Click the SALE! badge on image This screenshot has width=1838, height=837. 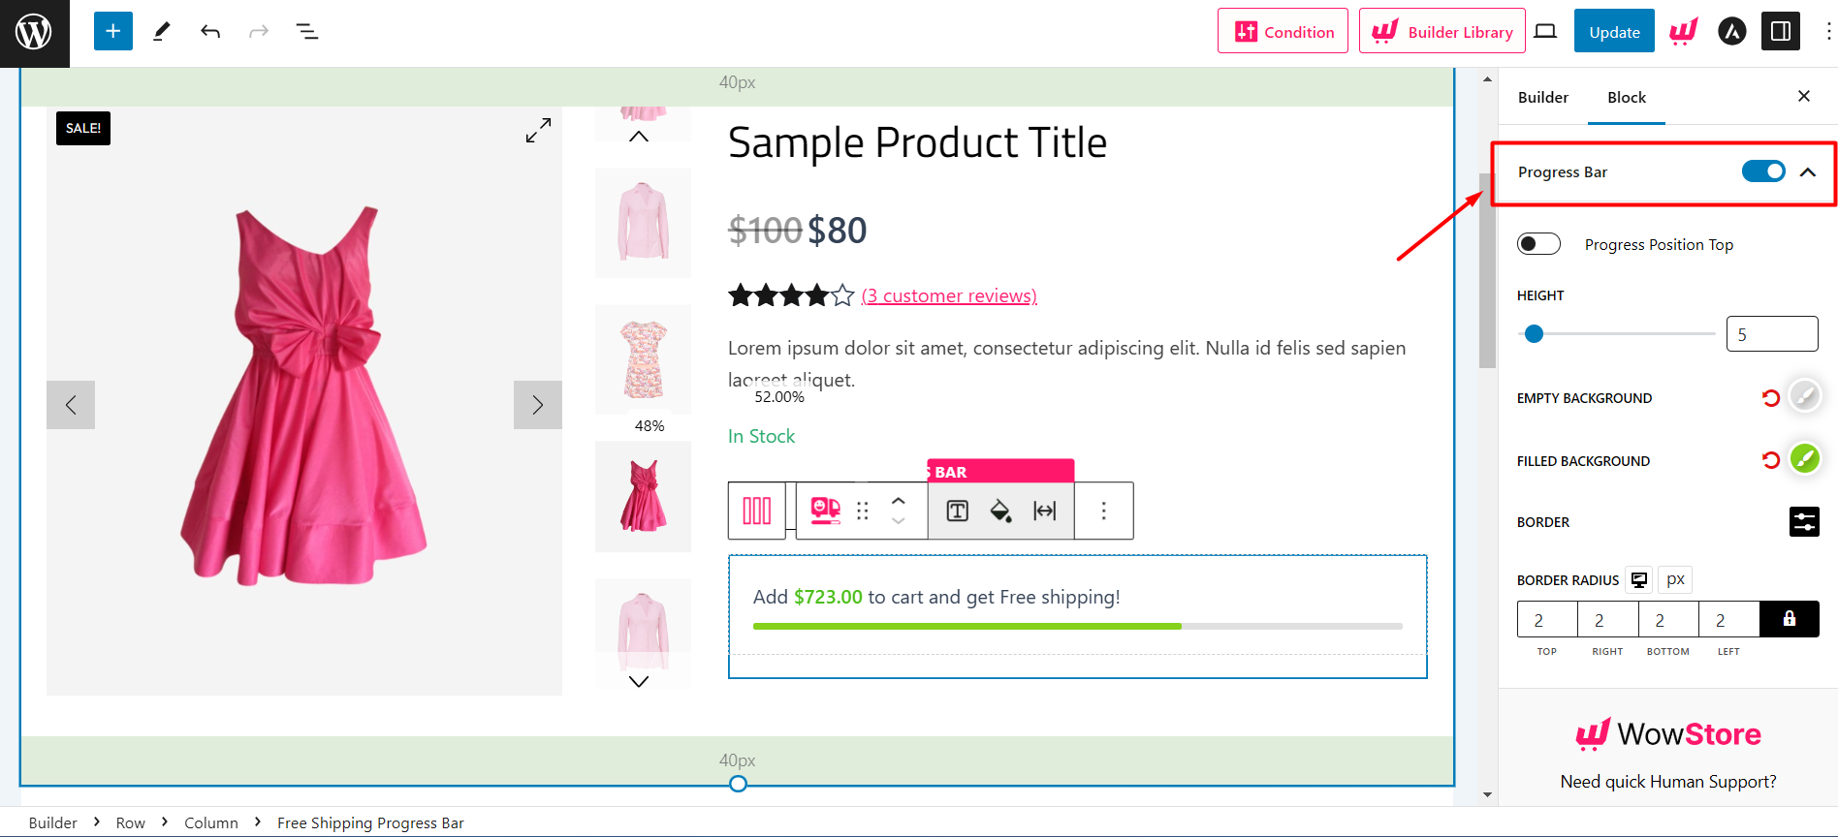tap(83, 128)
